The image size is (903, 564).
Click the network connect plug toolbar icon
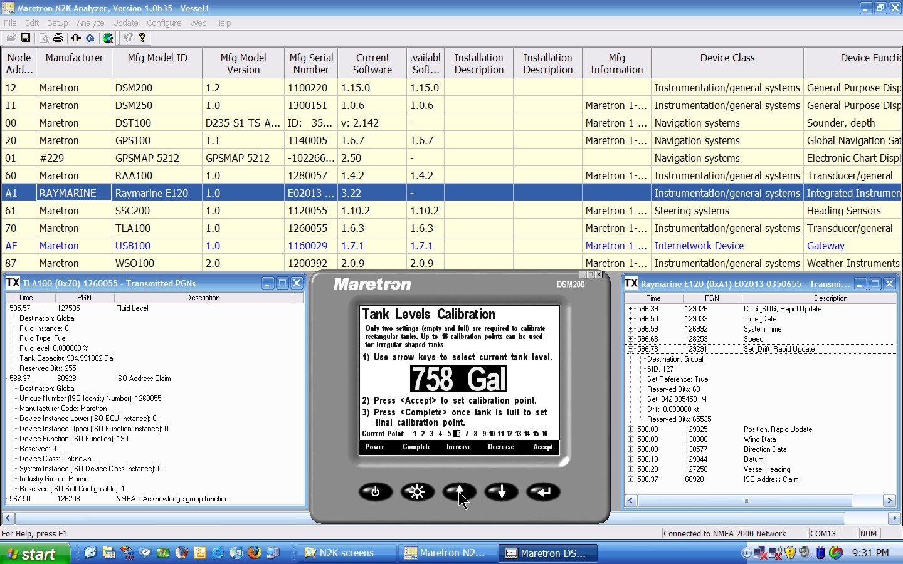point(76,38)
